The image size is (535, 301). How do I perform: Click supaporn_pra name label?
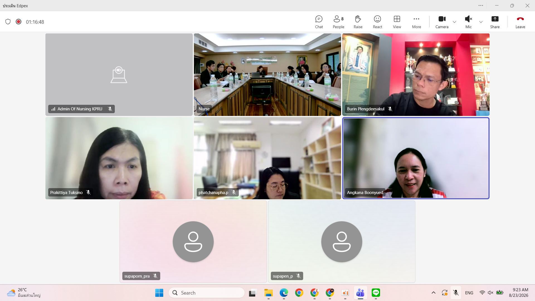click(x=137, y=276)
